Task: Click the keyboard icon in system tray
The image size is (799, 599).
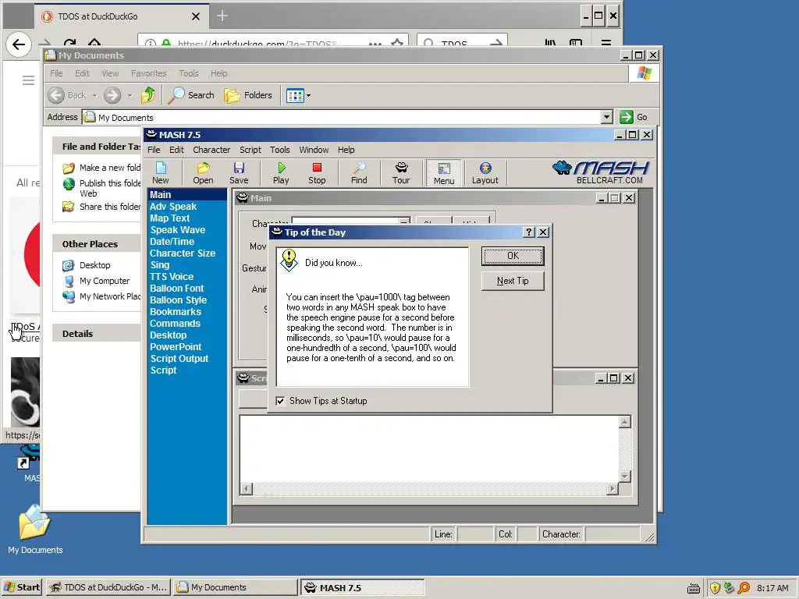Action: tap(694, 588)
